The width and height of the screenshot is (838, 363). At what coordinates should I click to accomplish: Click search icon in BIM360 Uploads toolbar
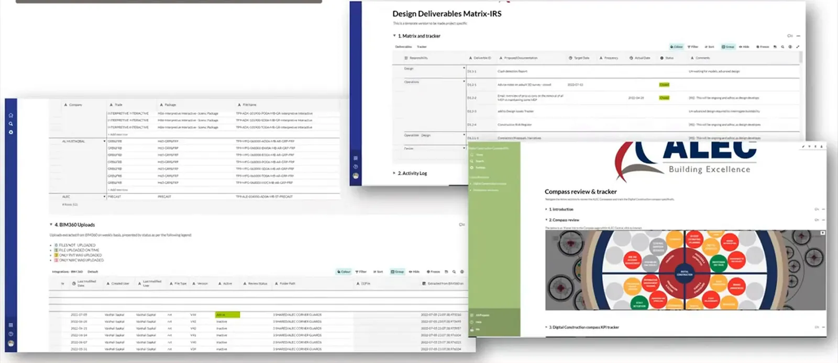point(454,272)
